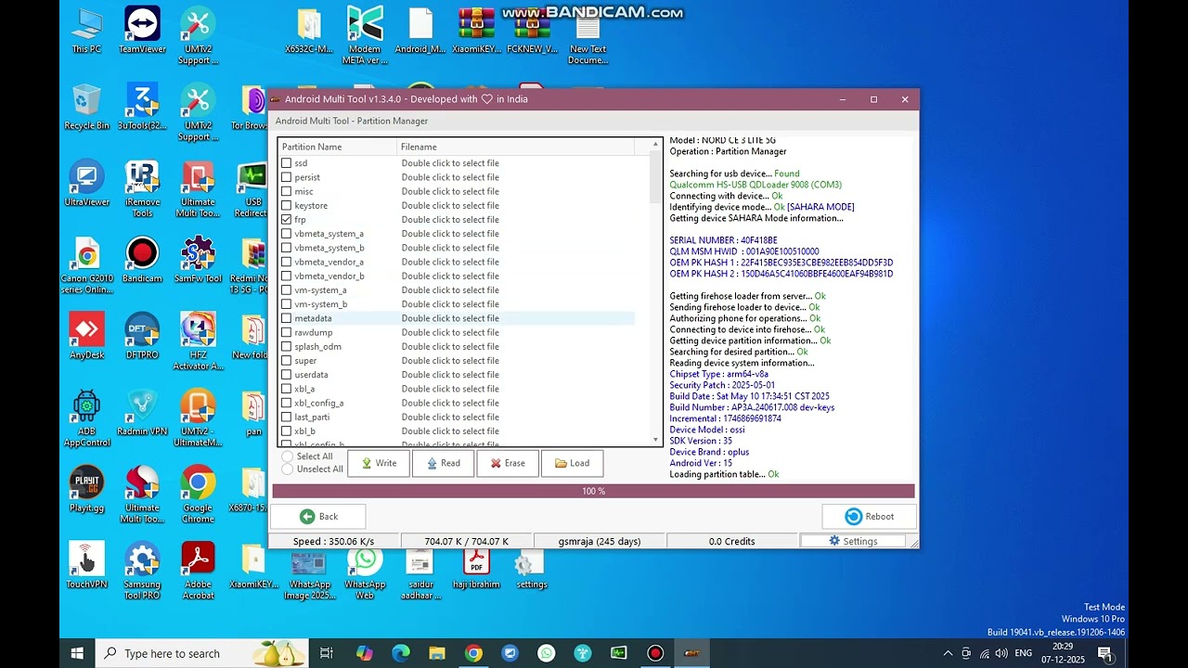The height and width of the screenshot is (668, 1188).
Task: Open the TeamViewer desktop icon
Action: pyautogui.click(x=142, y=31)
